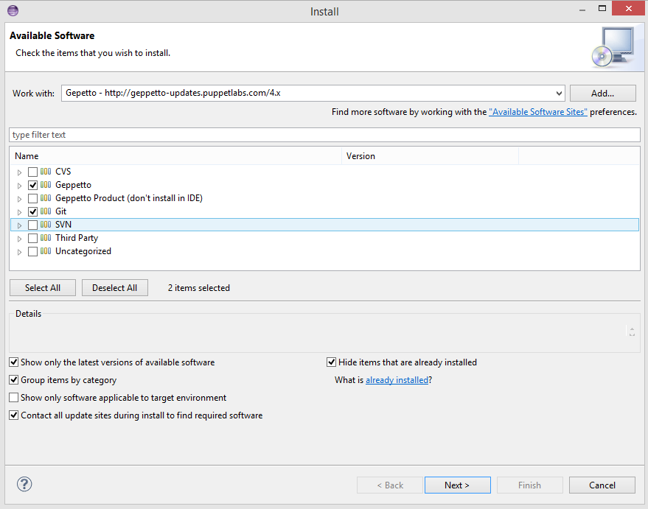Click the Eclipse icon in the title bar
The width and height of the screenshot is (648, 509).
pos(13,11)
